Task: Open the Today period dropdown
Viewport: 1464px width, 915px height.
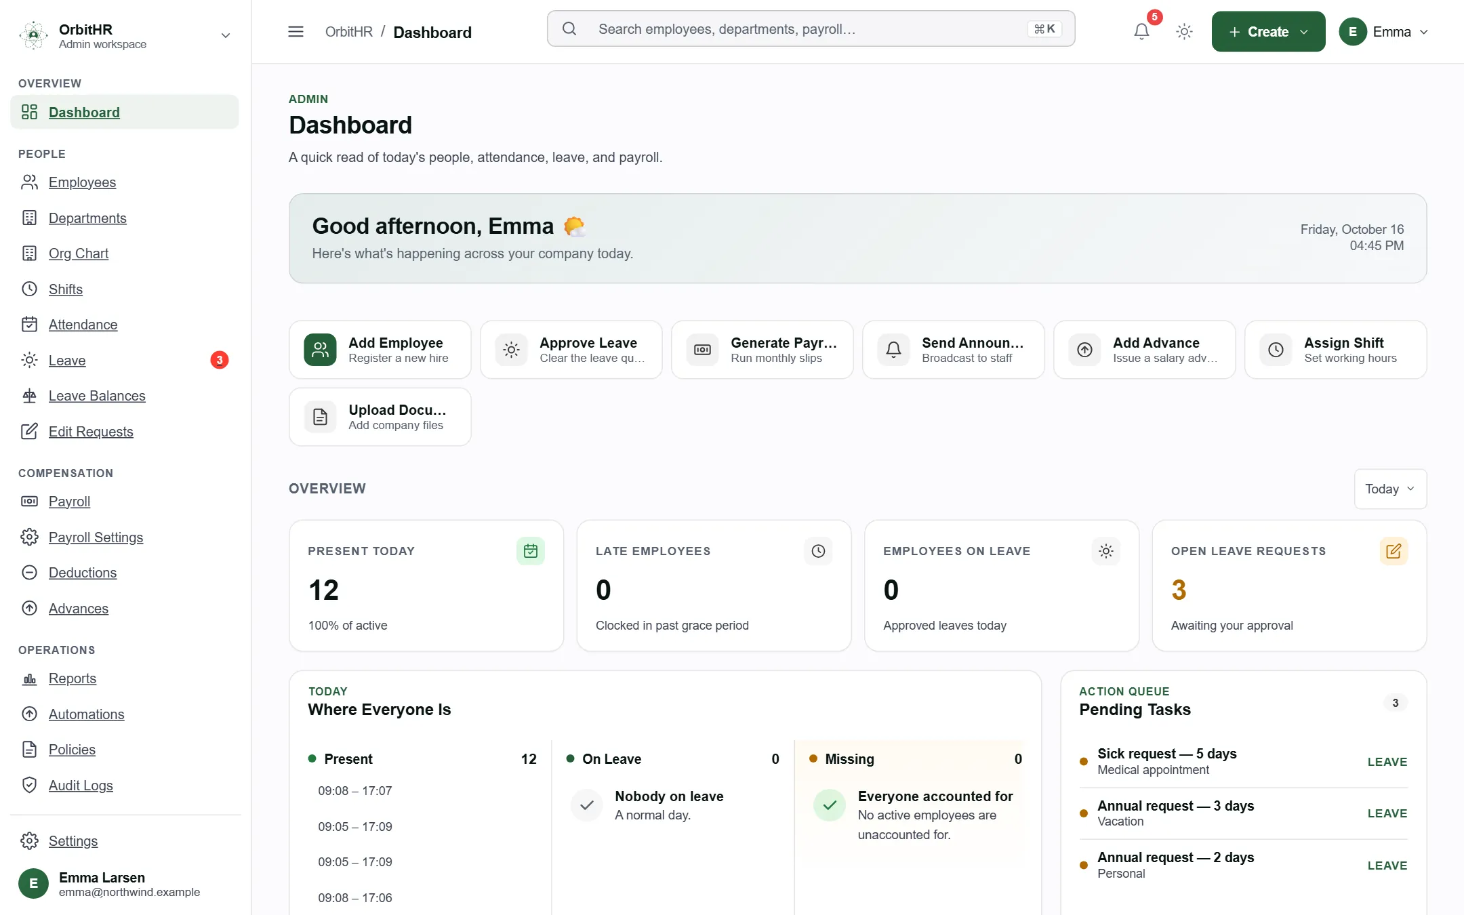Action: 1390,489
